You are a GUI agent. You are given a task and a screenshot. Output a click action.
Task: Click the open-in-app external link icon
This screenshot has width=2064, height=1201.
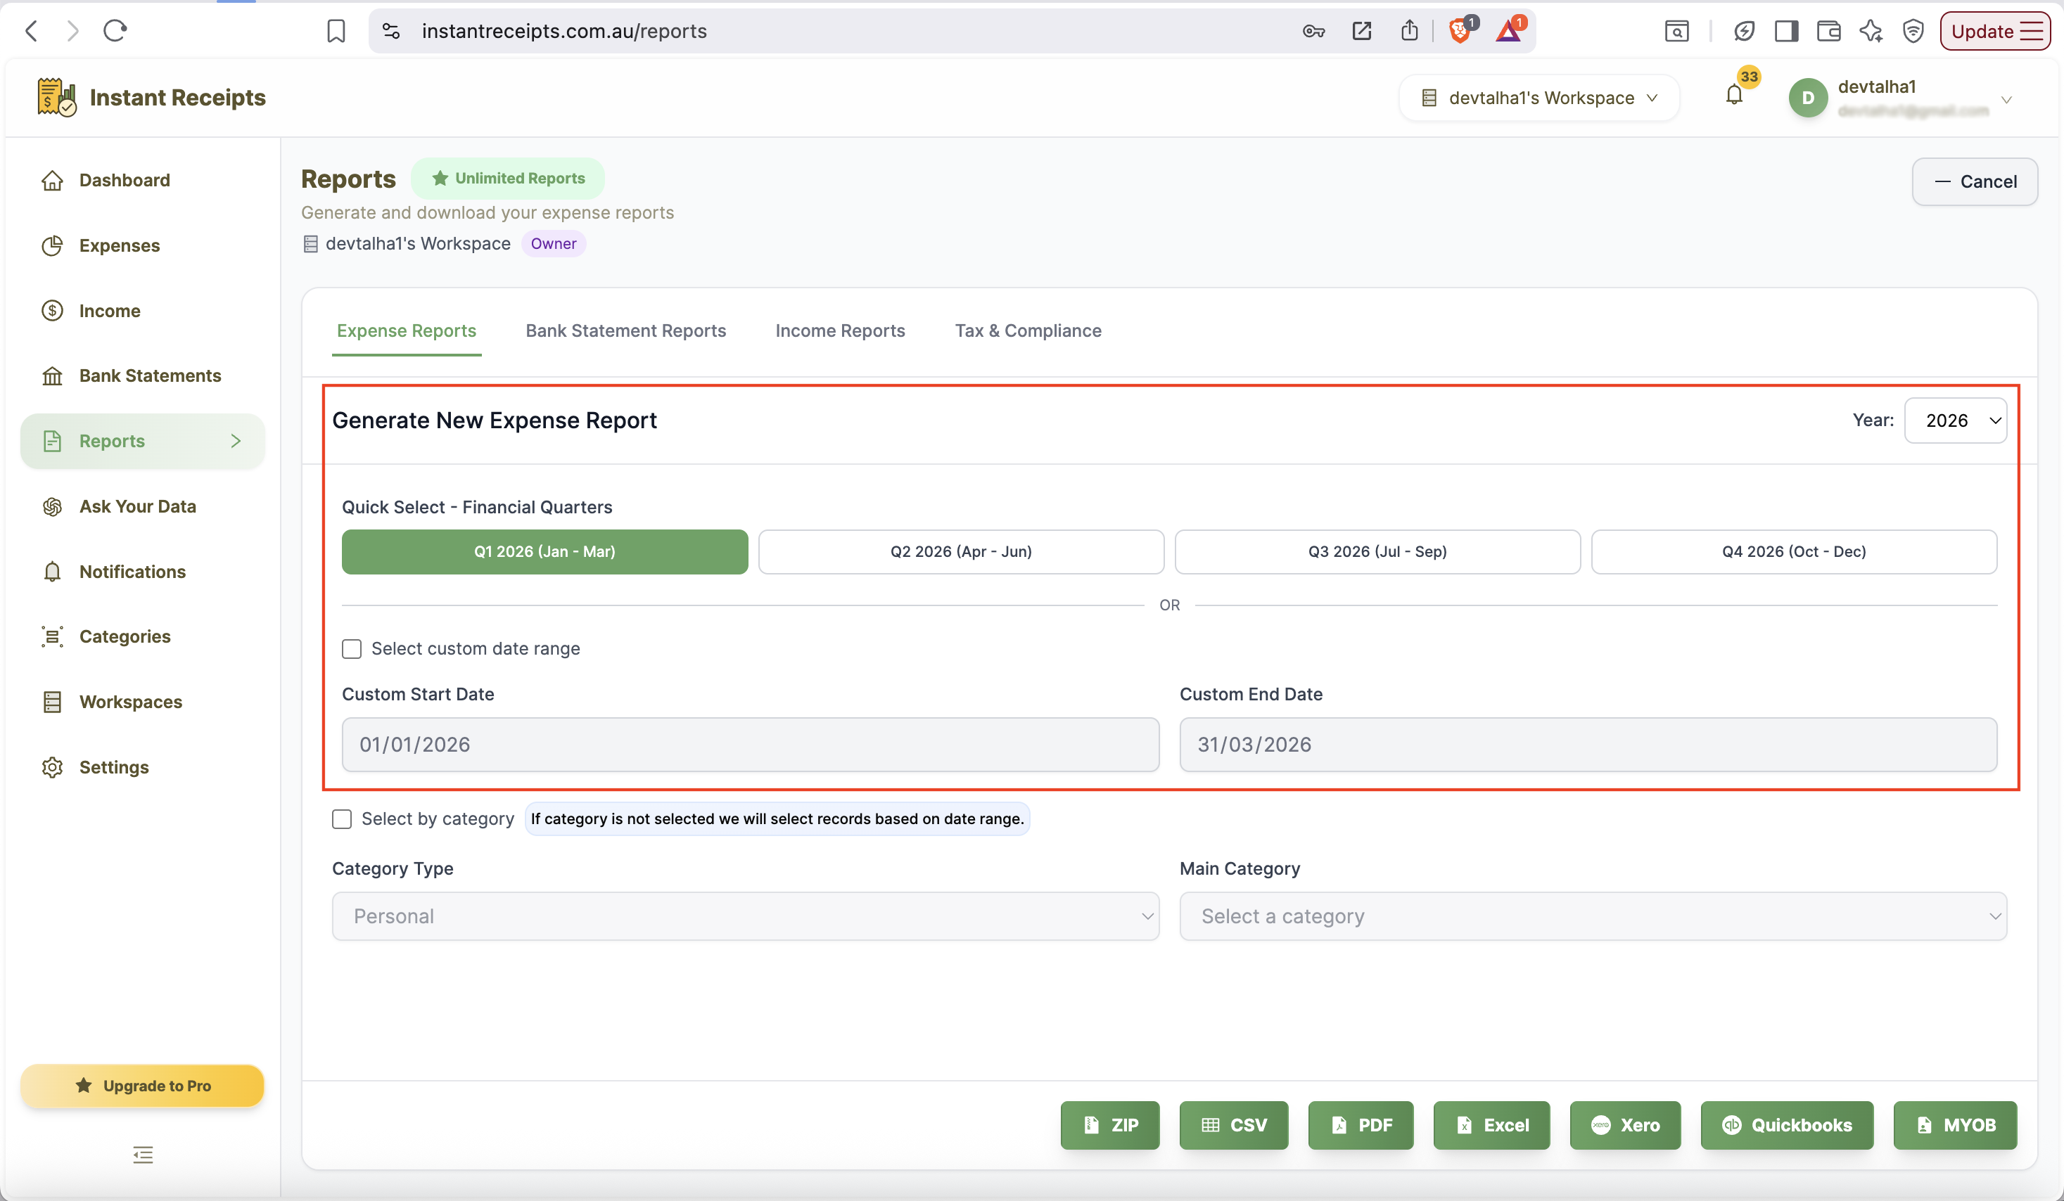(1361, 31)
